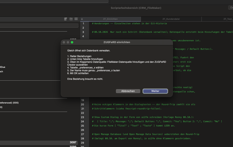Image resolution: width=233 pixels, height=147 pixels.
Task: Select line 20 comment Keine eckigen Klammern
Action: [x=143, y=104]
